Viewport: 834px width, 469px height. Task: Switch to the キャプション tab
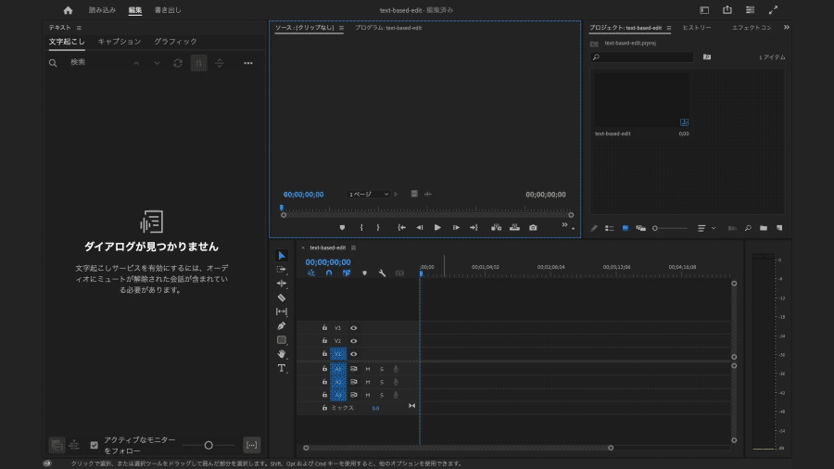(x=120, y=42)
